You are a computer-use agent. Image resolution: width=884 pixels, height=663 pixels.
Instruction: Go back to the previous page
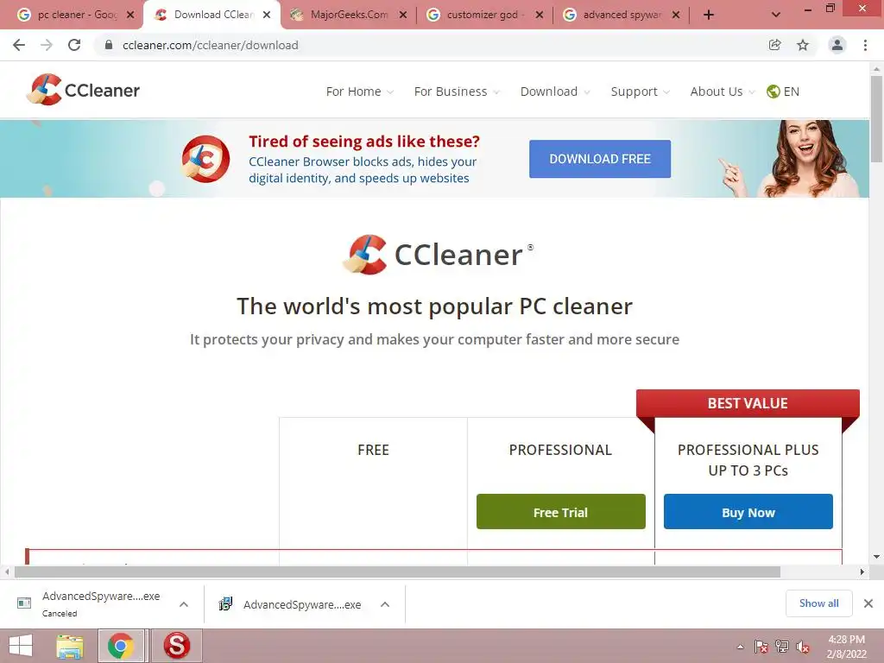click(x=19, y=45)
